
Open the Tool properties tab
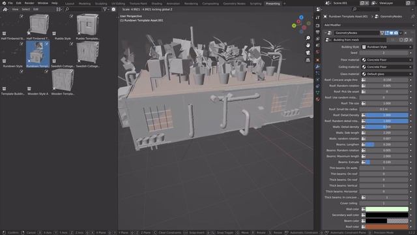317,18
